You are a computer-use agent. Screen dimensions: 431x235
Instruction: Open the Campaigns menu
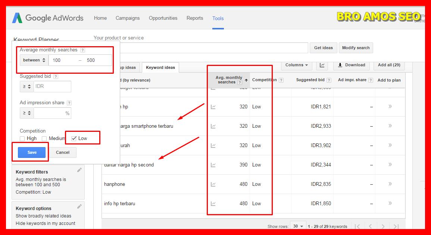click(128, 18)
